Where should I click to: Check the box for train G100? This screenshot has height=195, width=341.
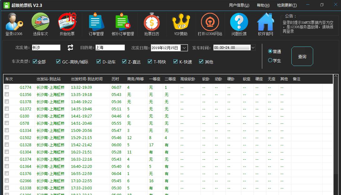pos(7,116)
